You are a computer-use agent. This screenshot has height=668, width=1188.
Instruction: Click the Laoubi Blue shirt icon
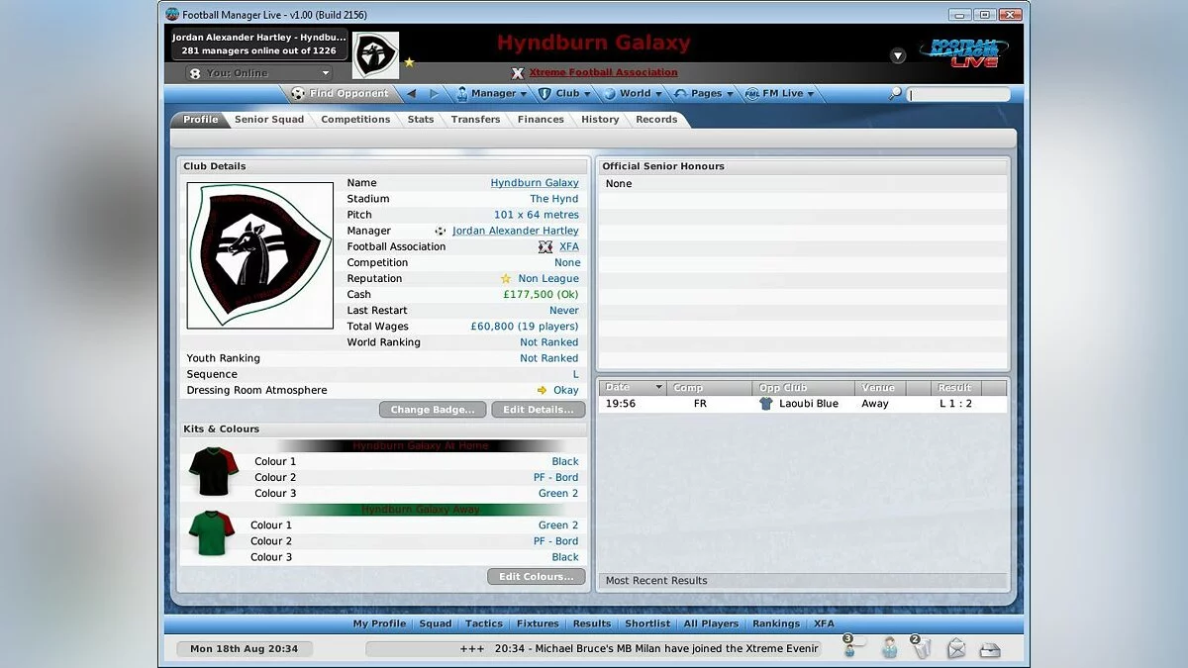(765, 404)
